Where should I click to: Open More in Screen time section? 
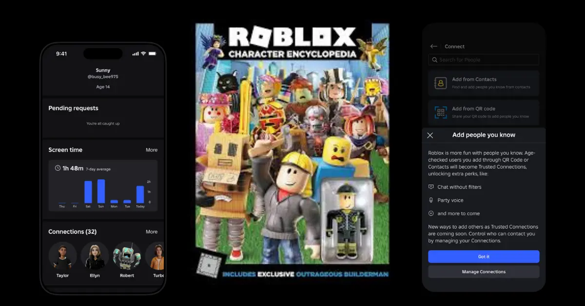(152, 150)
